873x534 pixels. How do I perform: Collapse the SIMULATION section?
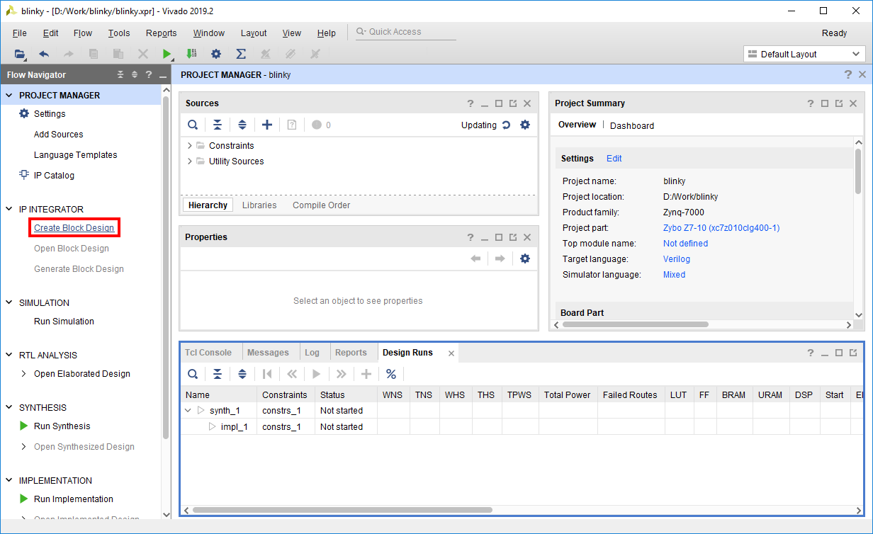pyautogui.click(x=10, y=303)
